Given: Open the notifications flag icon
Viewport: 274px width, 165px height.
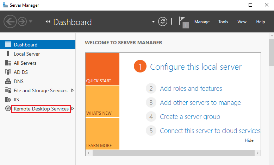Looking at the screenshot, I should coord(184,22).
